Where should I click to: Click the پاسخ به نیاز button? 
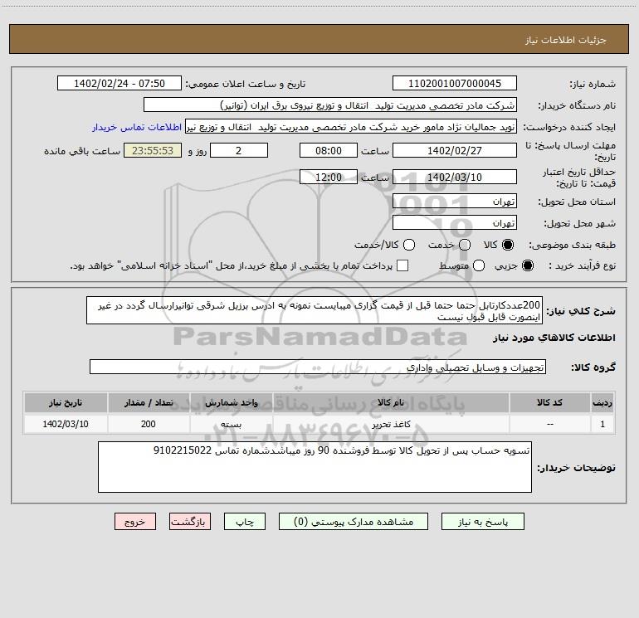click(x=482, y=522)
